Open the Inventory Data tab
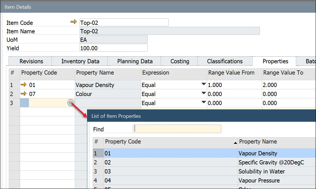 point(80,61)
